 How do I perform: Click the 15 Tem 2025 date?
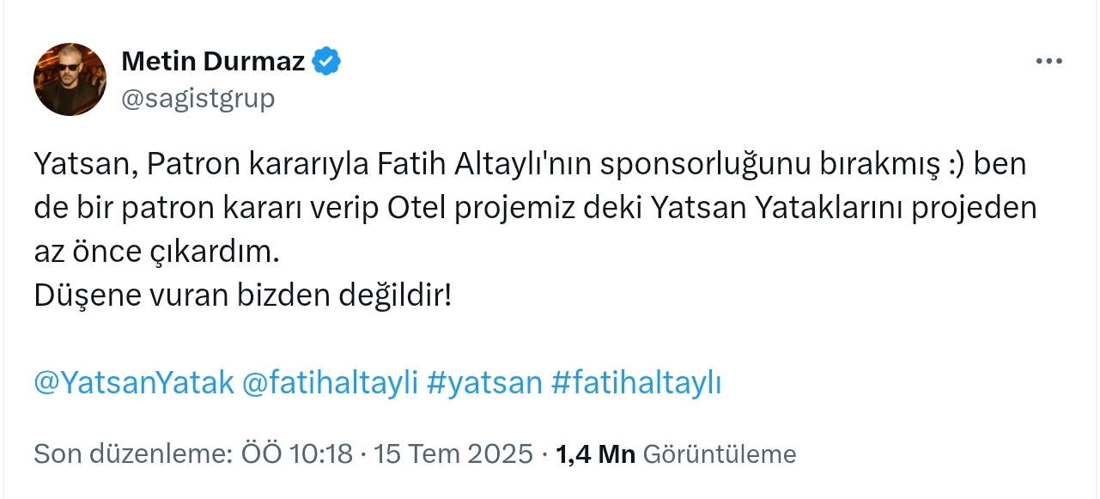click(454, 453)
